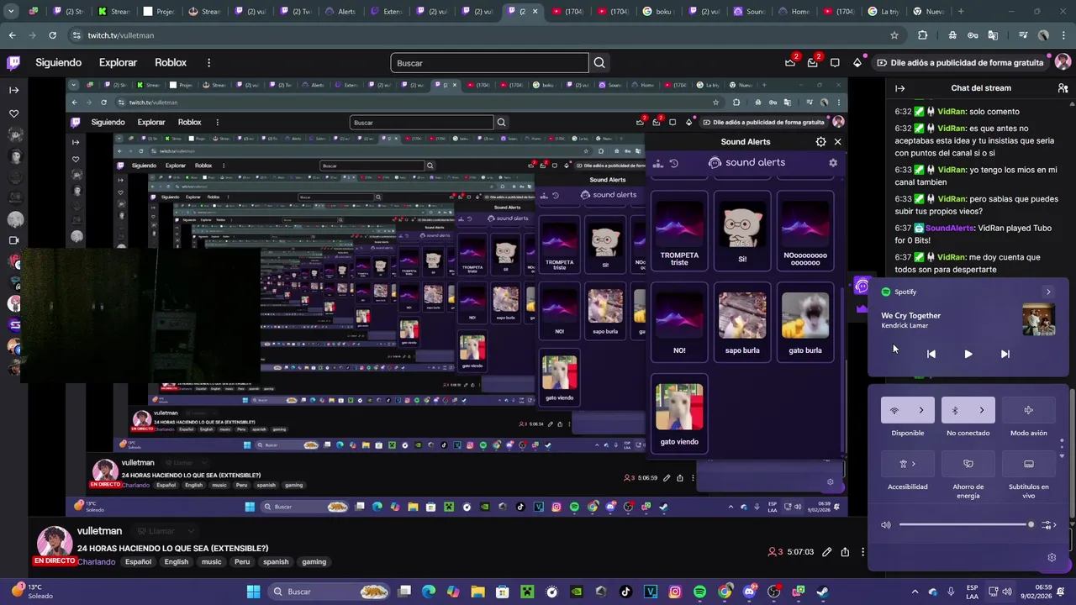Viewport: 1076px width, 605px height.
Task: Switch to the Home Chrome tab
Action: (x=794, y=11)
